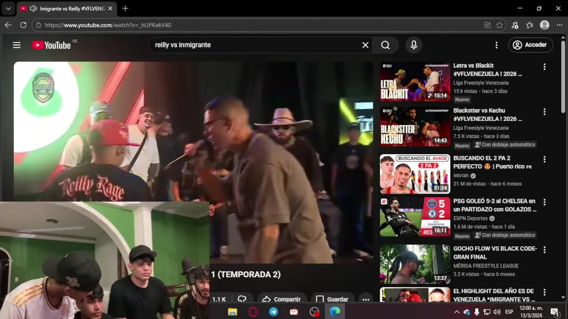Open Opera browser from the taskbar

253,312
